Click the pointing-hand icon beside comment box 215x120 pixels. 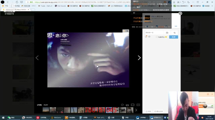174,33
